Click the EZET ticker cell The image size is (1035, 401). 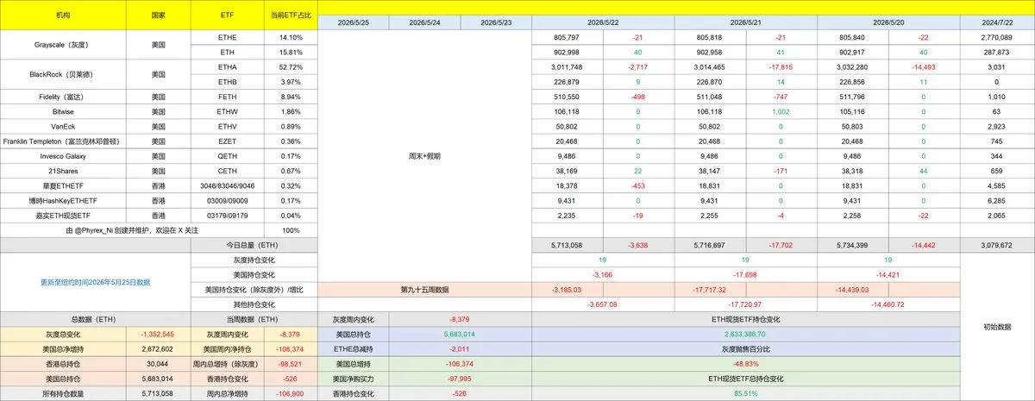(228, 140)
